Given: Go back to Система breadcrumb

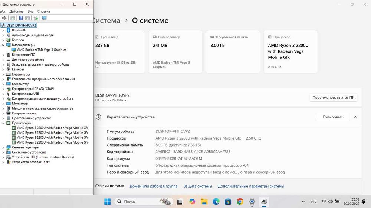Looking at the screenshot, I should point(107,20).
